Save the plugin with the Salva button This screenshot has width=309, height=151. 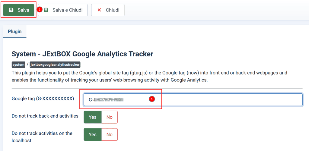(x=18, y=10)
